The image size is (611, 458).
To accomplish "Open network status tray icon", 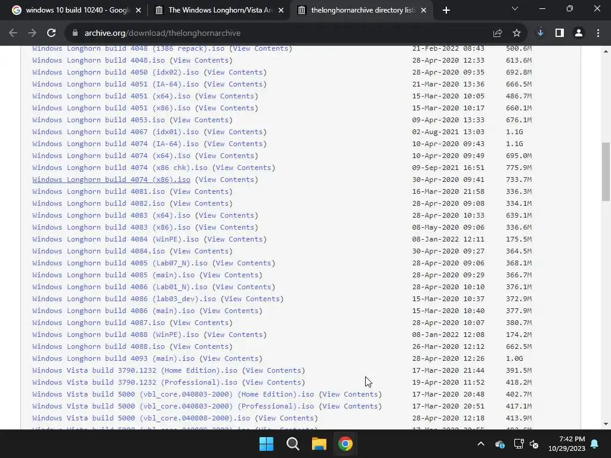I will 519,444.
